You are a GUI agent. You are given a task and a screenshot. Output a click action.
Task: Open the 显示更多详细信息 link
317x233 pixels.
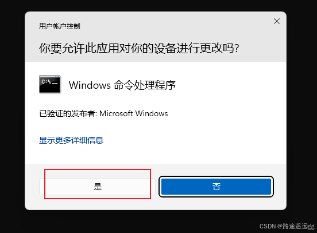[71, 140]
